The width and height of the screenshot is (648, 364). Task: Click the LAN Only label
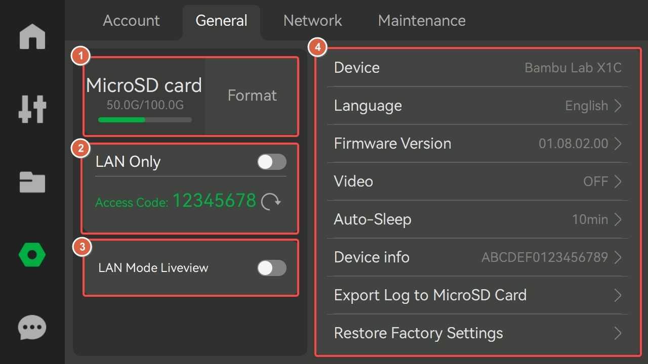point(128,162)
